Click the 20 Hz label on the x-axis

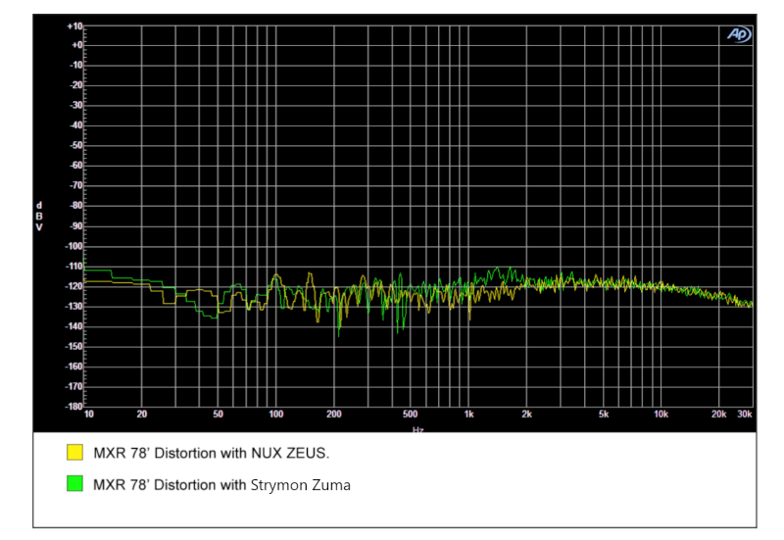tap(142, 415)
